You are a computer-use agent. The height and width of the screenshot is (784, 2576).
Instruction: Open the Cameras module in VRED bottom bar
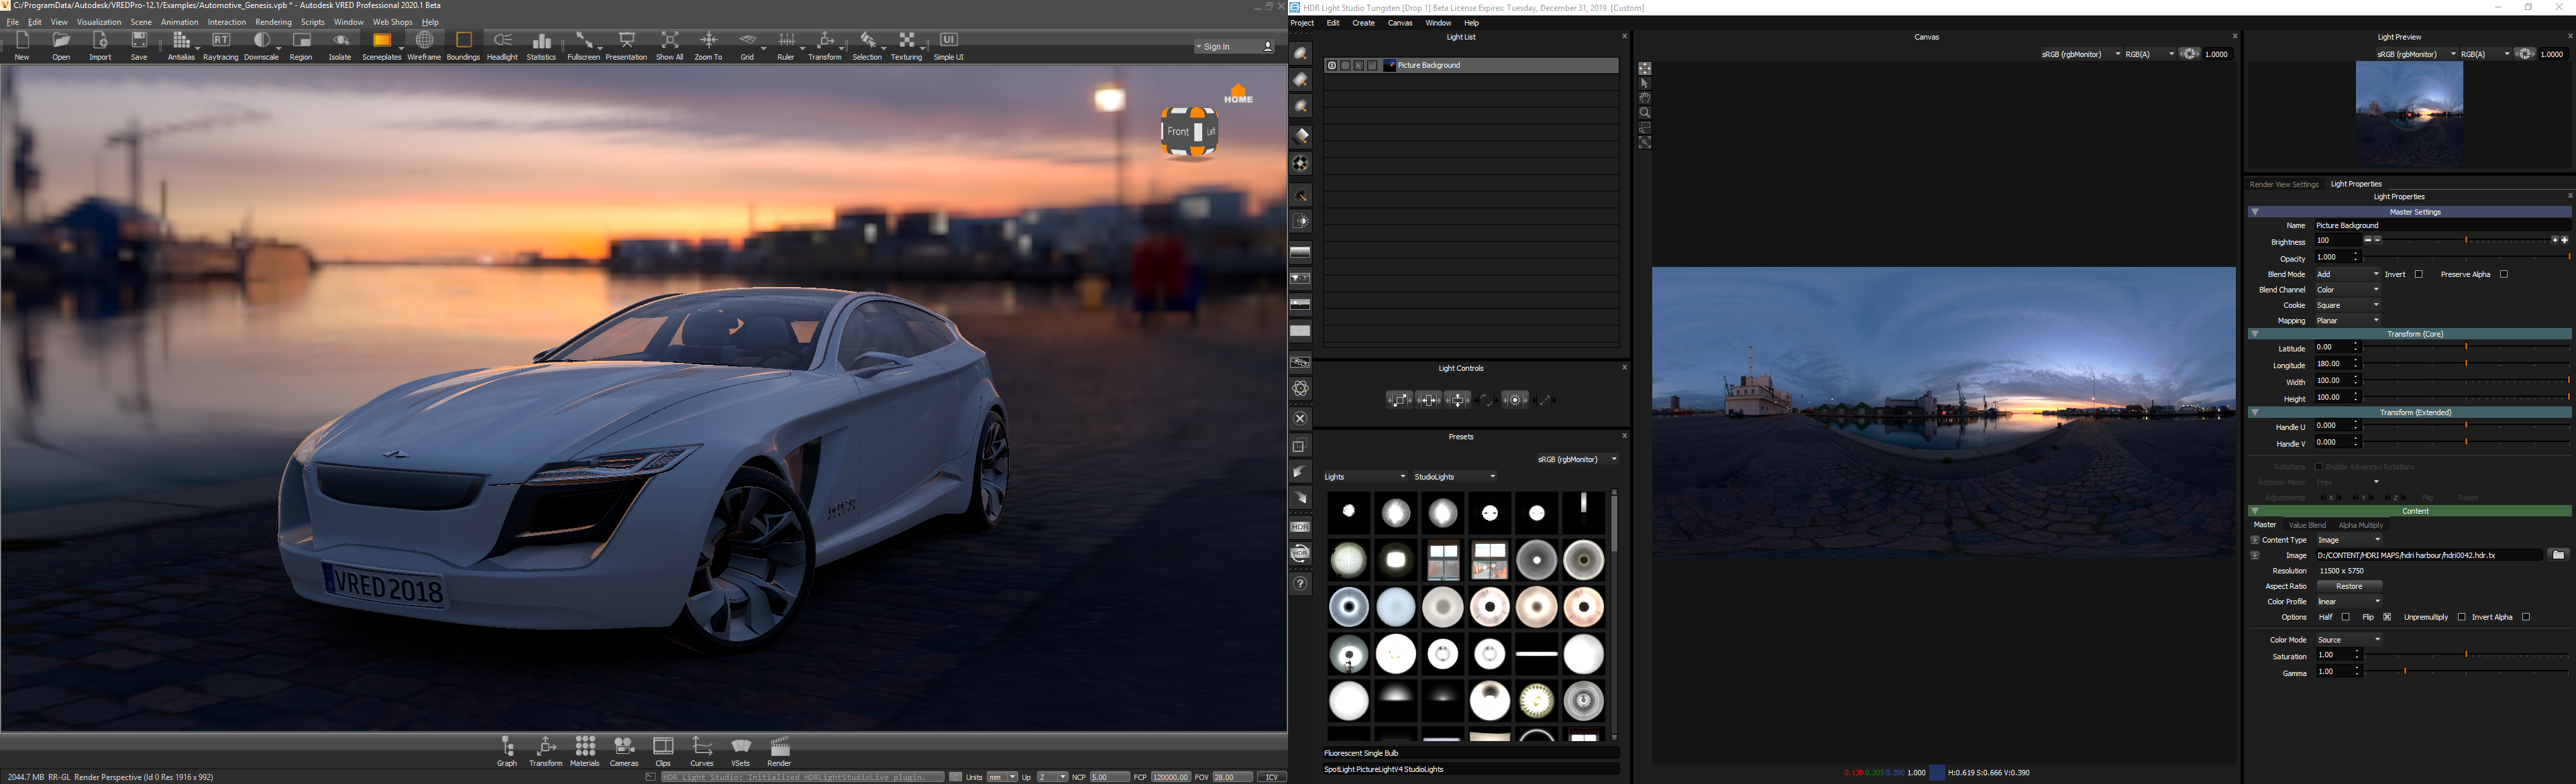click(624, 751)
